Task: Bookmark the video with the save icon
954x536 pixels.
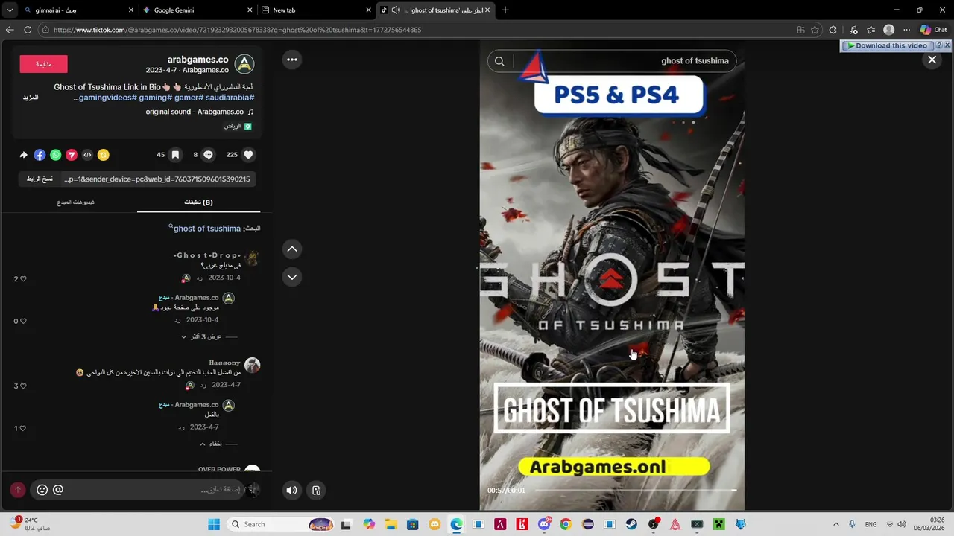Action: pyautogui.click(x=175, y=155)
